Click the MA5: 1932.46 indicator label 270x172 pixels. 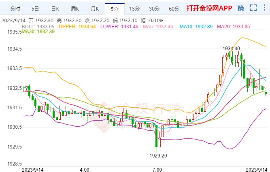[x=158, y=27]
